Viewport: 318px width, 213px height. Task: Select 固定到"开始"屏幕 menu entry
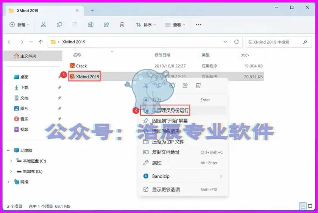183,121
